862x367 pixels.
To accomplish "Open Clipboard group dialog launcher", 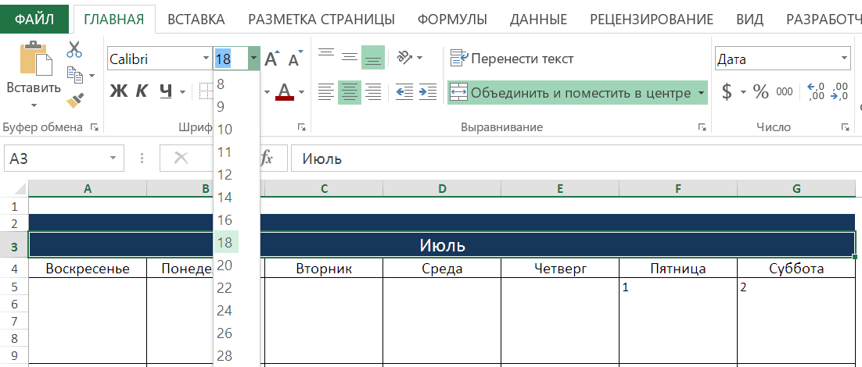I will (x=95, y=127).
